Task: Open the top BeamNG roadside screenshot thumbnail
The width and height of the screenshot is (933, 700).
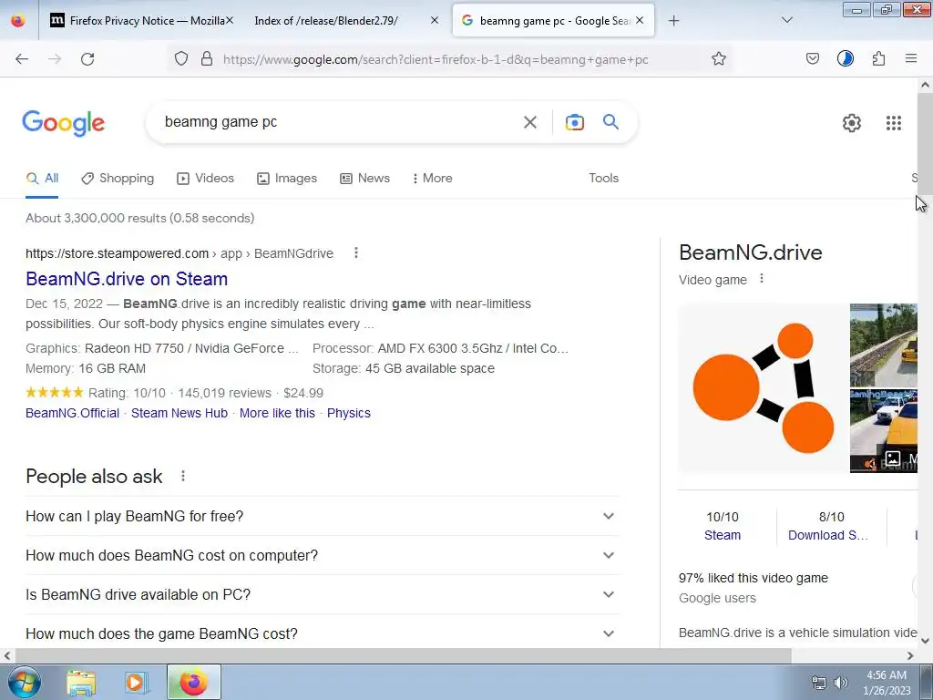Action: [884, 345]
